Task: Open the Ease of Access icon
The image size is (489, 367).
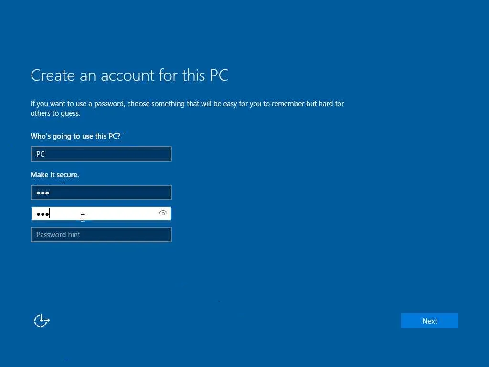Action: 42,321
